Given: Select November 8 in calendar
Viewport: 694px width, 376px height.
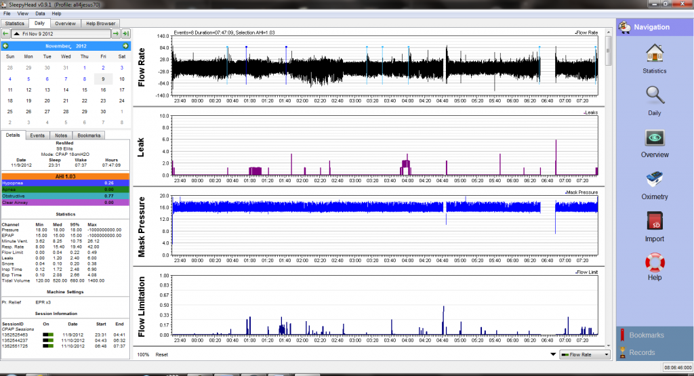Looking at the screenshot, I should [x=85, y=79].
